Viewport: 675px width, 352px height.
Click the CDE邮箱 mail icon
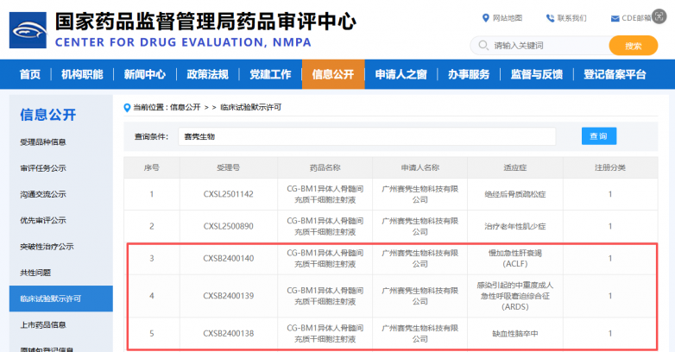click(x=614, y=18)
